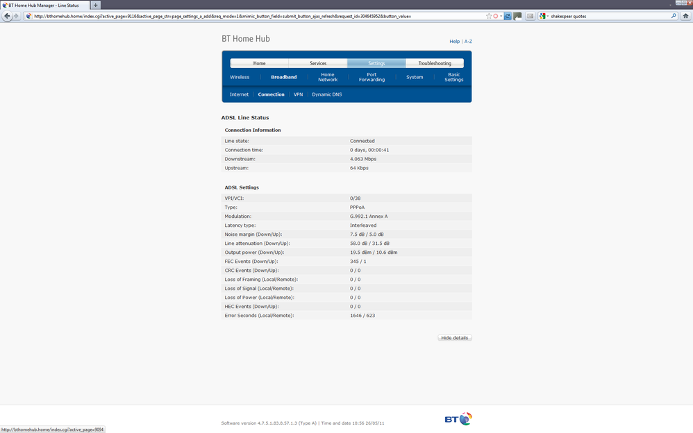The image size is (693, 433).
Task: Click the forward navigation arrow
Action: pyautogui.click(x=17, y=16)
